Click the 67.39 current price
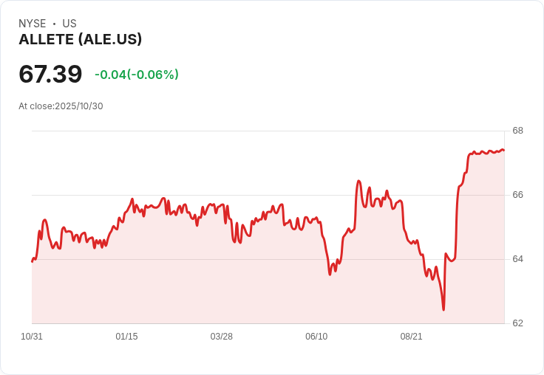 pyautogui.click(x=50, y=75)
